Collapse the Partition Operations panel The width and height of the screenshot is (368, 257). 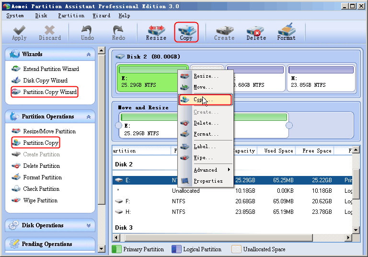click(88, 117)
